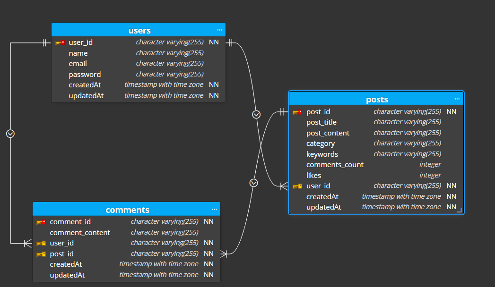Image resolution: width=495 pixels, height=287 pixels.
Task: Click the primary key icon for comment_id
Action: tap(42, 221)
